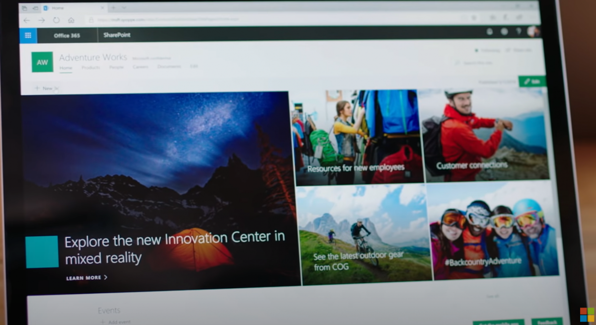Viewport: 596px width, 325px height.
Task: Open notifications bell in Office 365 bar
Action: click(489, 31)
